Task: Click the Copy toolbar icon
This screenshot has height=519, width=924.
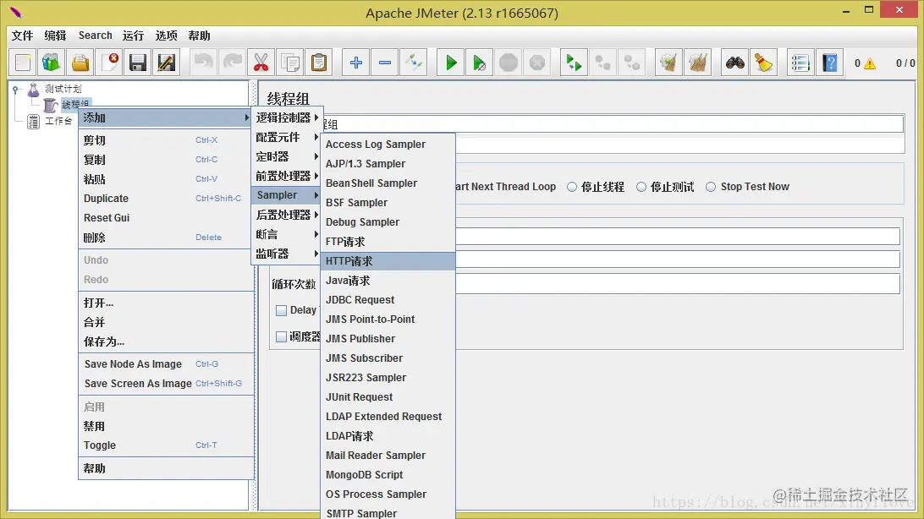Action: click(x=290, y=63)
